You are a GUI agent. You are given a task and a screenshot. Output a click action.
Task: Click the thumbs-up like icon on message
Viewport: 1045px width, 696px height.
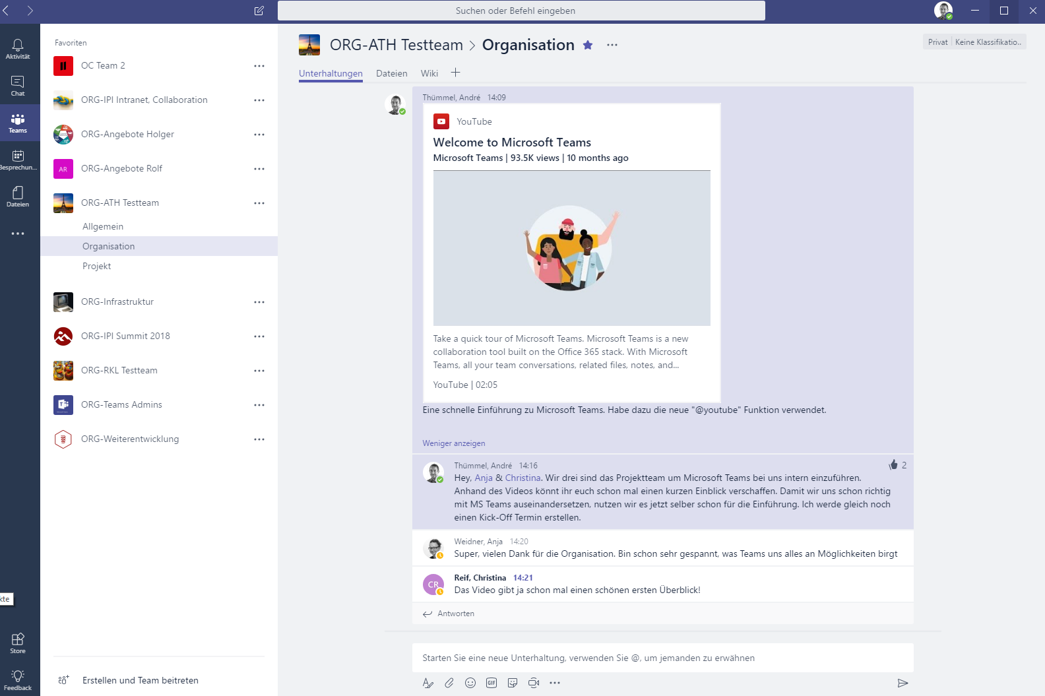coord(893,464)
